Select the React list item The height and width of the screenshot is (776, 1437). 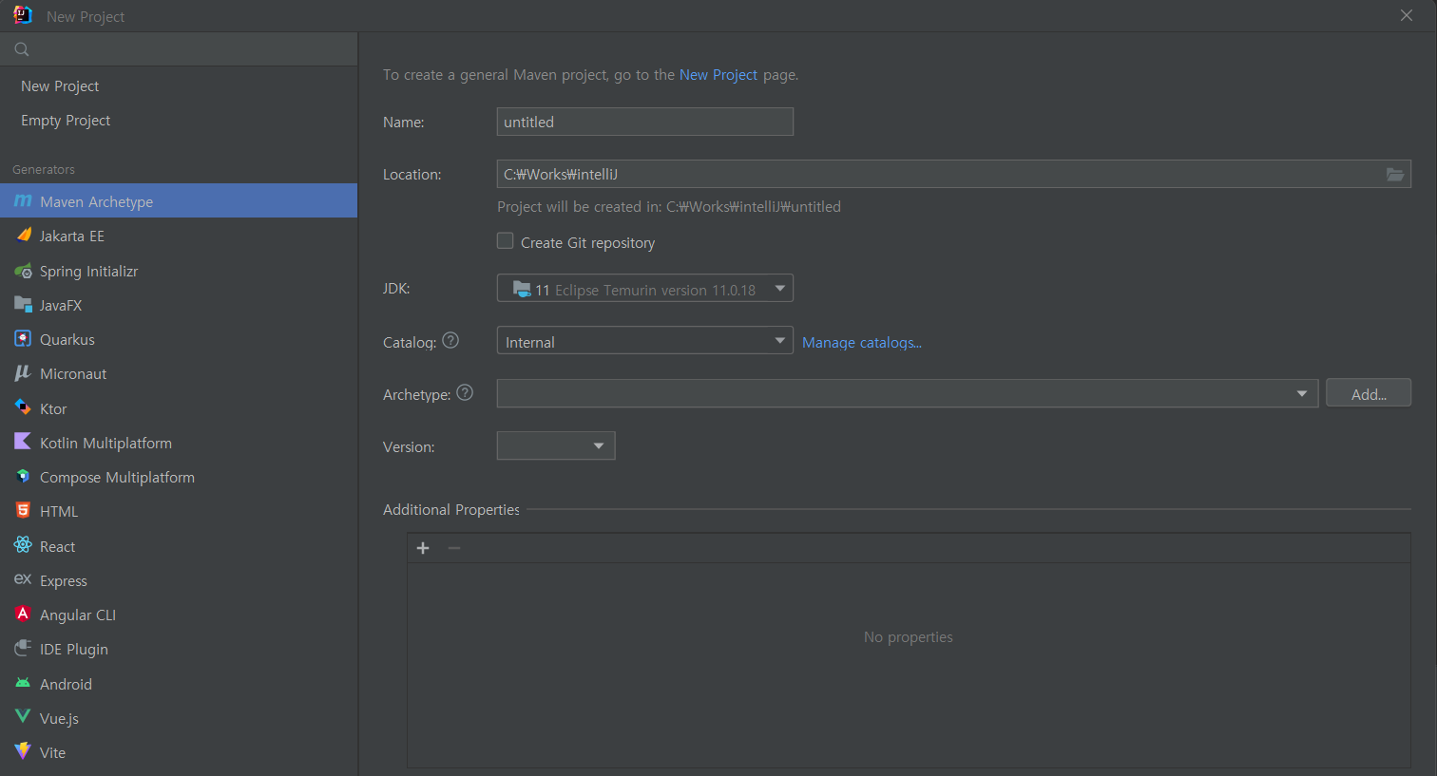pyautogui.click(x=179, y=546)
